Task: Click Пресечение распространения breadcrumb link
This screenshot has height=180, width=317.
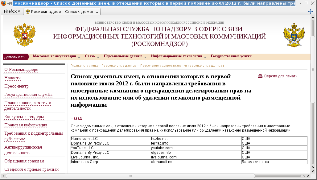Action: 183,66
